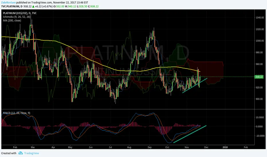The width and height of the screenshot is (267, 157).
Task: Click the Sep time axis label
Action: 150,147
